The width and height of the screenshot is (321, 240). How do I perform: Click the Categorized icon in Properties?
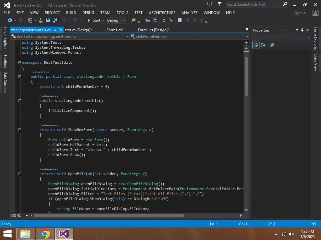256,45
